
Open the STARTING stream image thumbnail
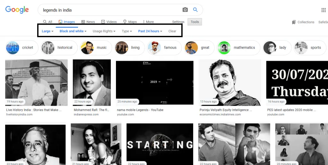tap(160, 144)
